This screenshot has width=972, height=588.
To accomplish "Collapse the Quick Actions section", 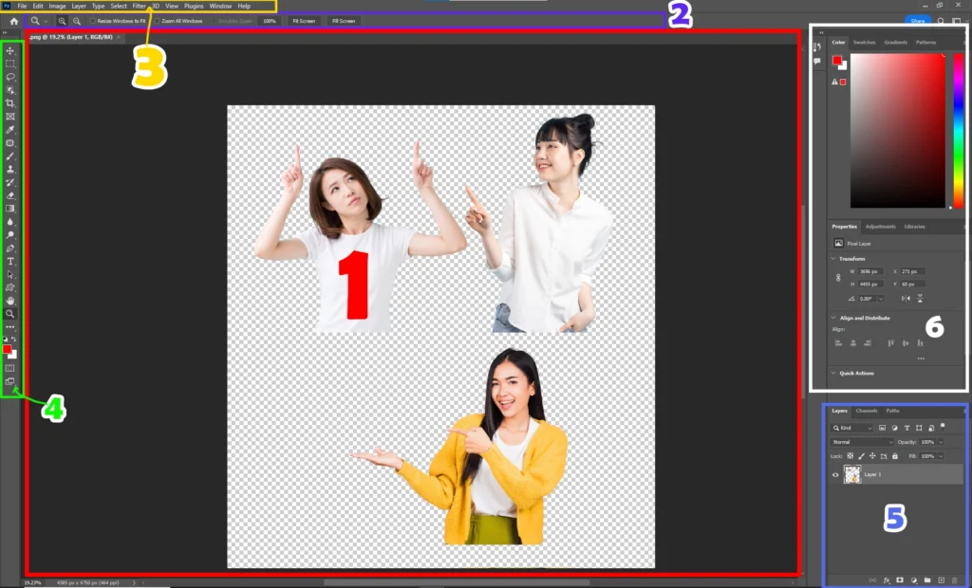I will coord(833,373).
